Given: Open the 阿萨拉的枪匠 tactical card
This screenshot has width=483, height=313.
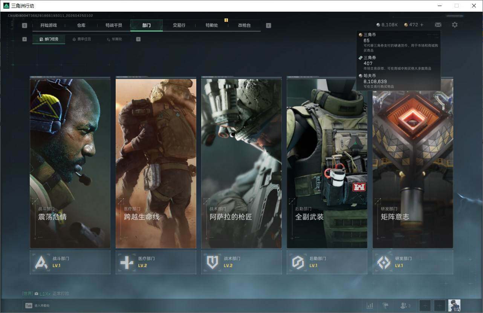Looking at the screenshot, I should 241,163.
